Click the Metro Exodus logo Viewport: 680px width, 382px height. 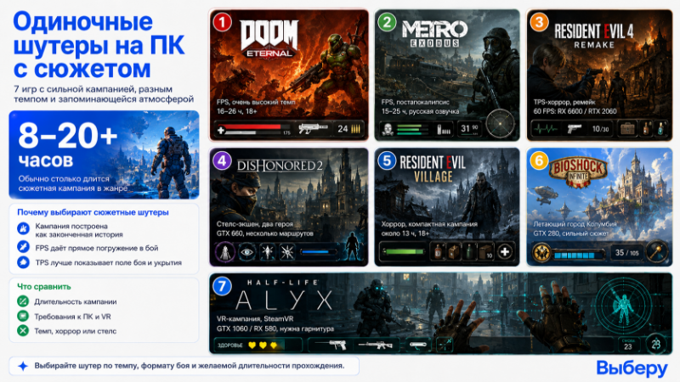tap(434, 33)
